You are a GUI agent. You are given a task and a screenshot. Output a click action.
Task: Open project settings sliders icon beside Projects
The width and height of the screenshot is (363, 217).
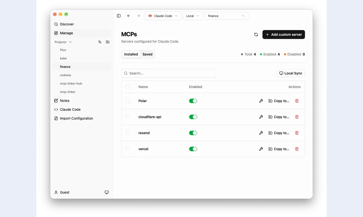pyautogui.click(x=100, y=42)
